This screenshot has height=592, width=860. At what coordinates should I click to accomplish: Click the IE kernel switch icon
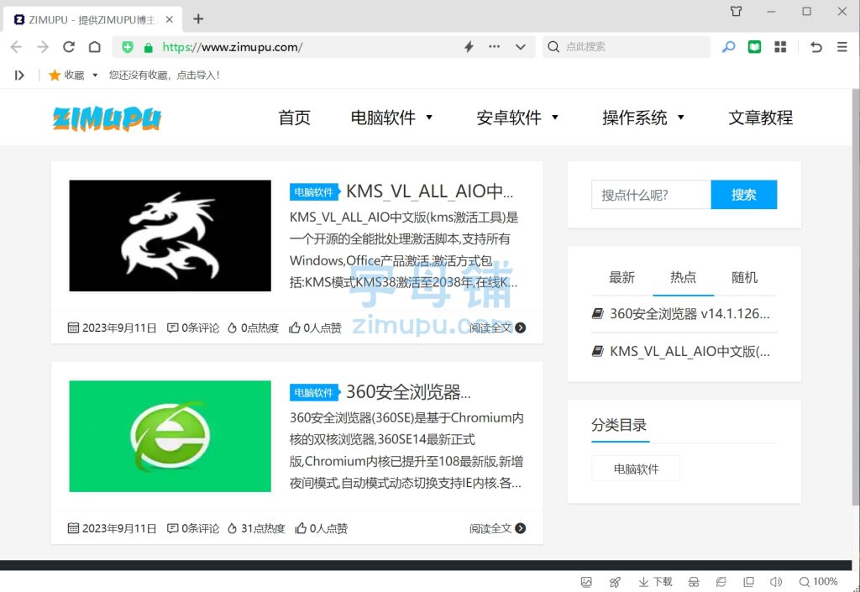[x=721, y=582]
